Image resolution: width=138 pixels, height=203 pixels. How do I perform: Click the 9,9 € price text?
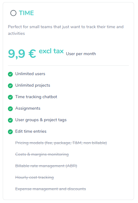22,54
